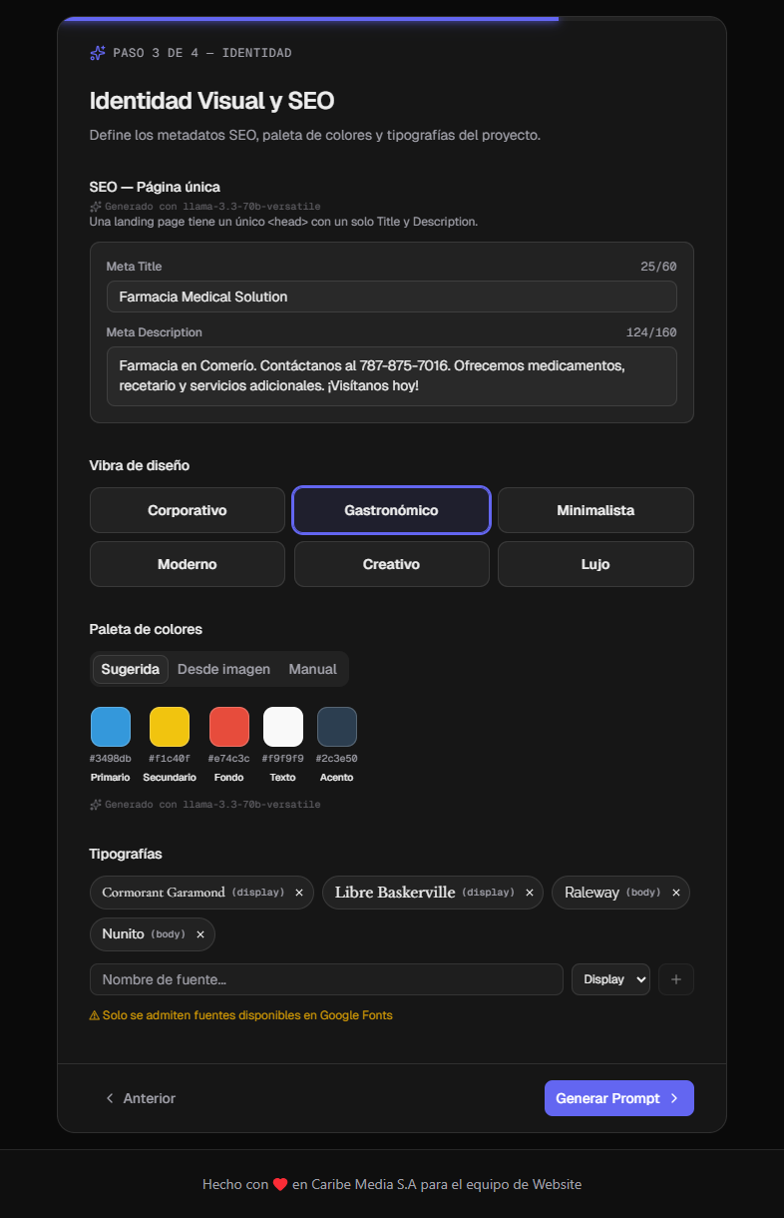Select the Minimalista design vibe
The width and height of the screenshot is (784, 1218).
[595, 510]
